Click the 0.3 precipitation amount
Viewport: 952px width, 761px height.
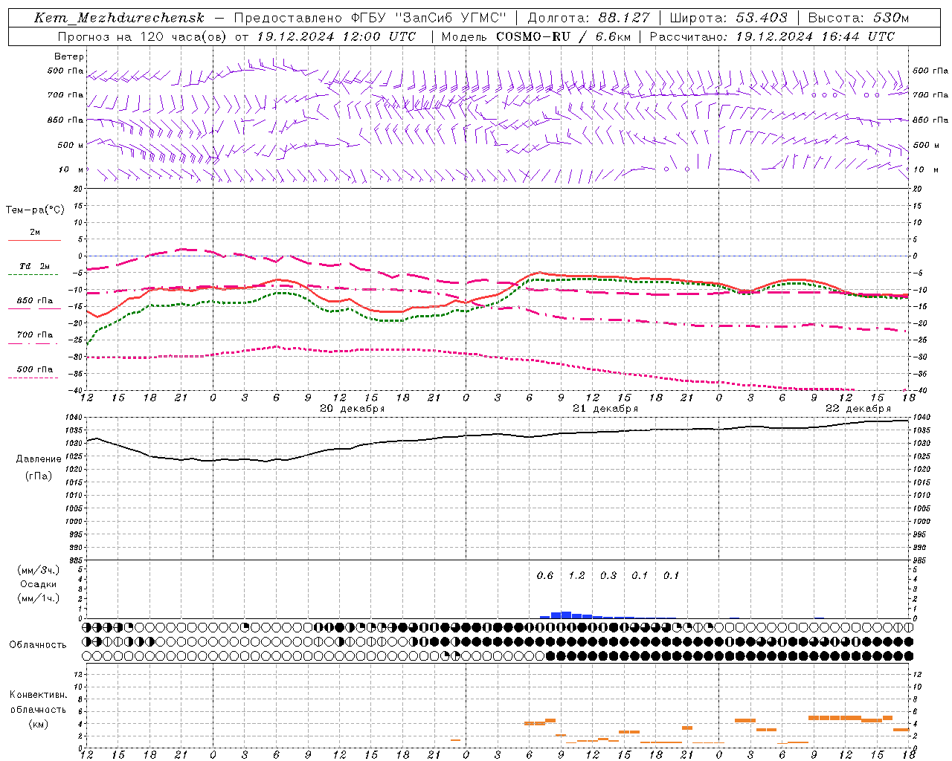pos(608,575)
